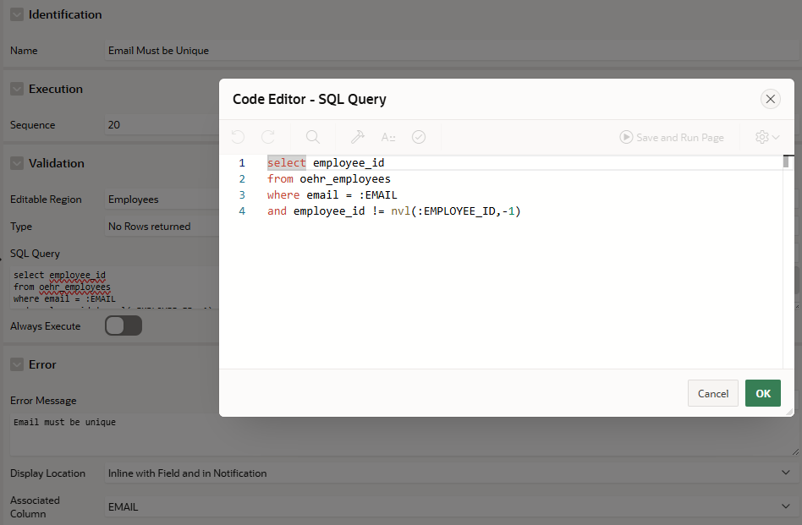
Task: Click Save and Run Page
Action: coord(672,137)
